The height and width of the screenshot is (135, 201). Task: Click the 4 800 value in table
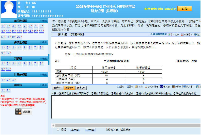click(141, 72)
